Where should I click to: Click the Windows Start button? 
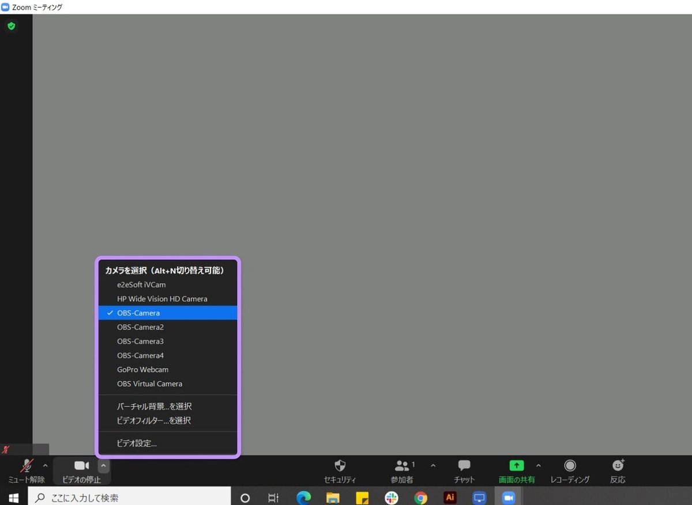14,498
